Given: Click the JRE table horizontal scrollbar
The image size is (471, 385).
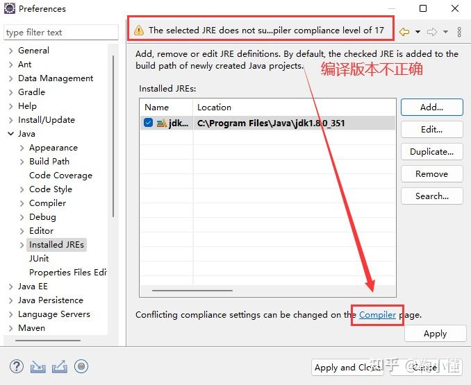Looking at the screenshot, I should 192,290.
